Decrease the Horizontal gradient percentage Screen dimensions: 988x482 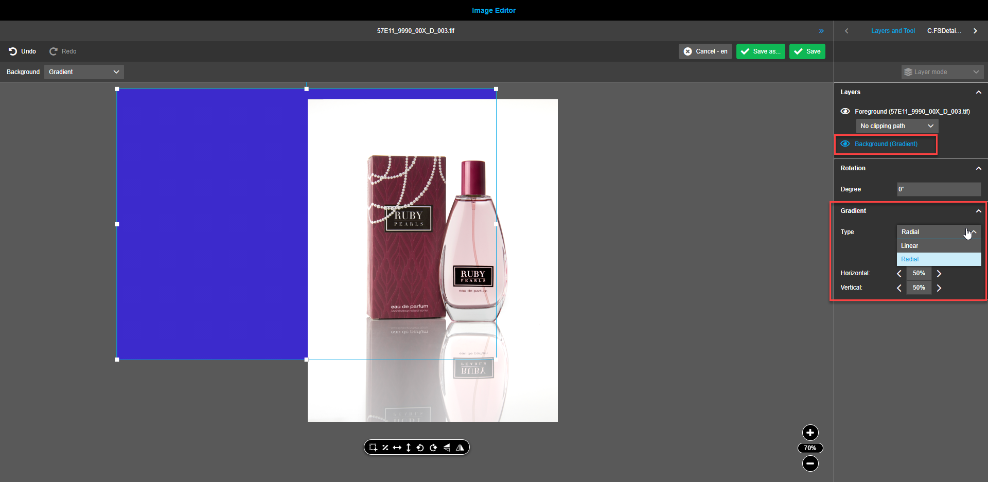899,273
